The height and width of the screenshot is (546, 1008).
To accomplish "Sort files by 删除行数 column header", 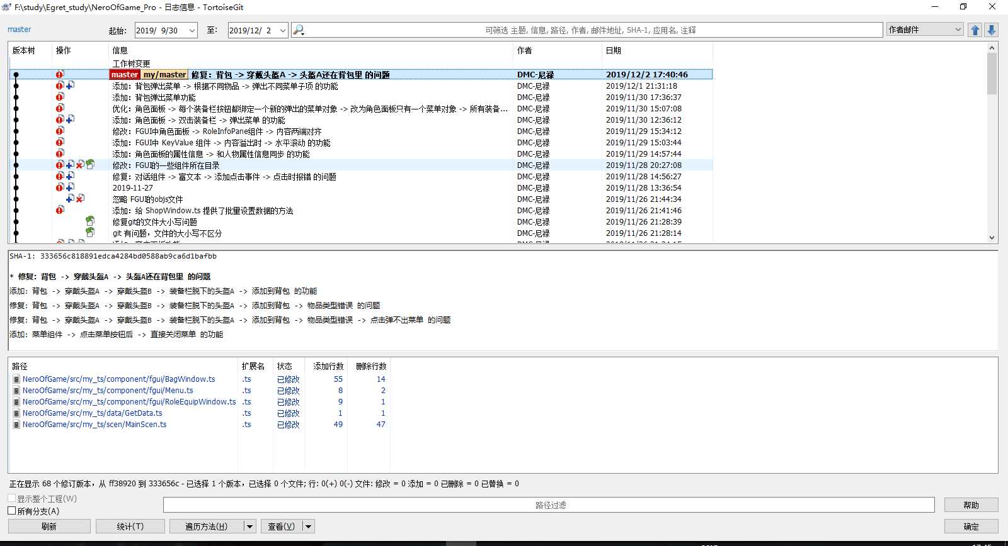I will click(371, 366).
